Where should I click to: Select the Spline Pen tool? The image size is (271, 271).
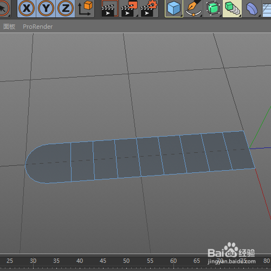(193, 8)
